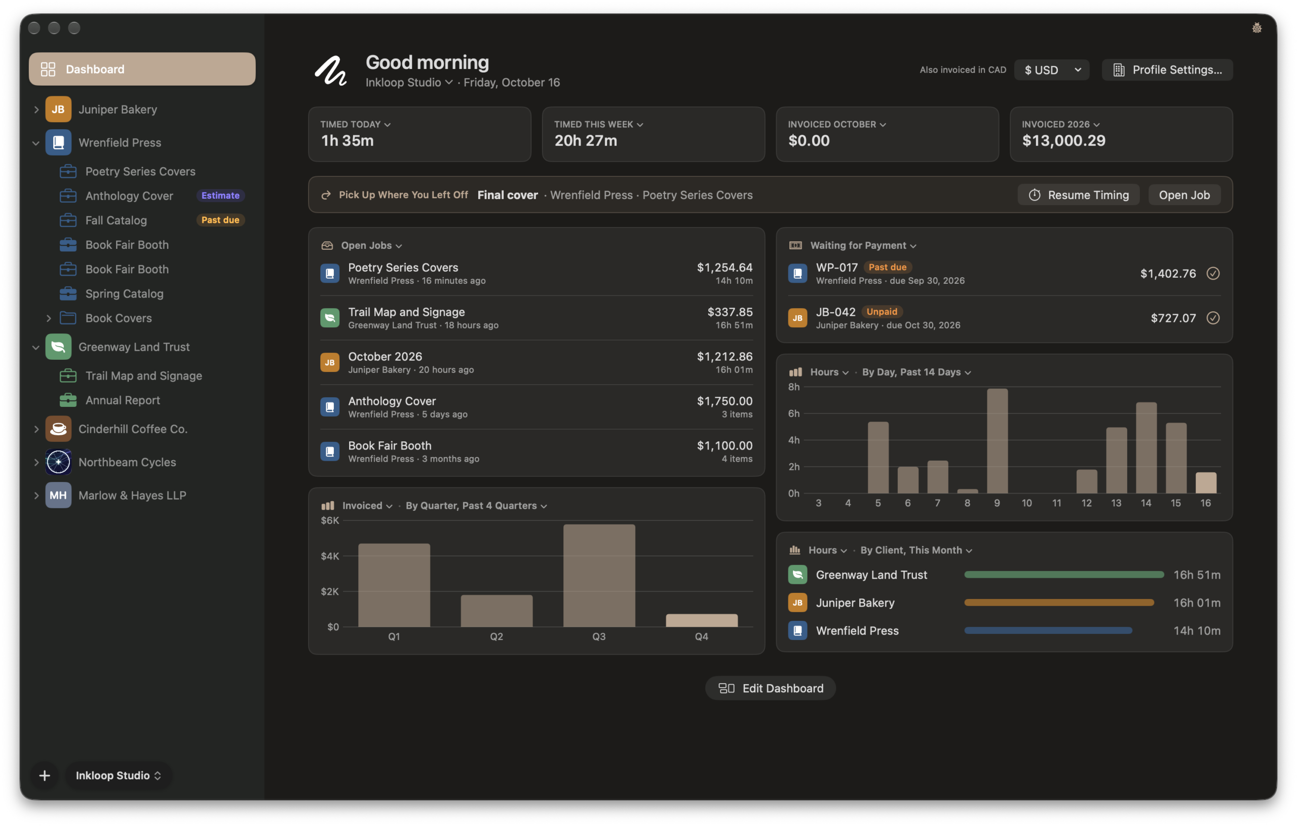Select Dashboard in the sidebar
The width and height of the screenshot is (1297, 826).
(142, 69)
